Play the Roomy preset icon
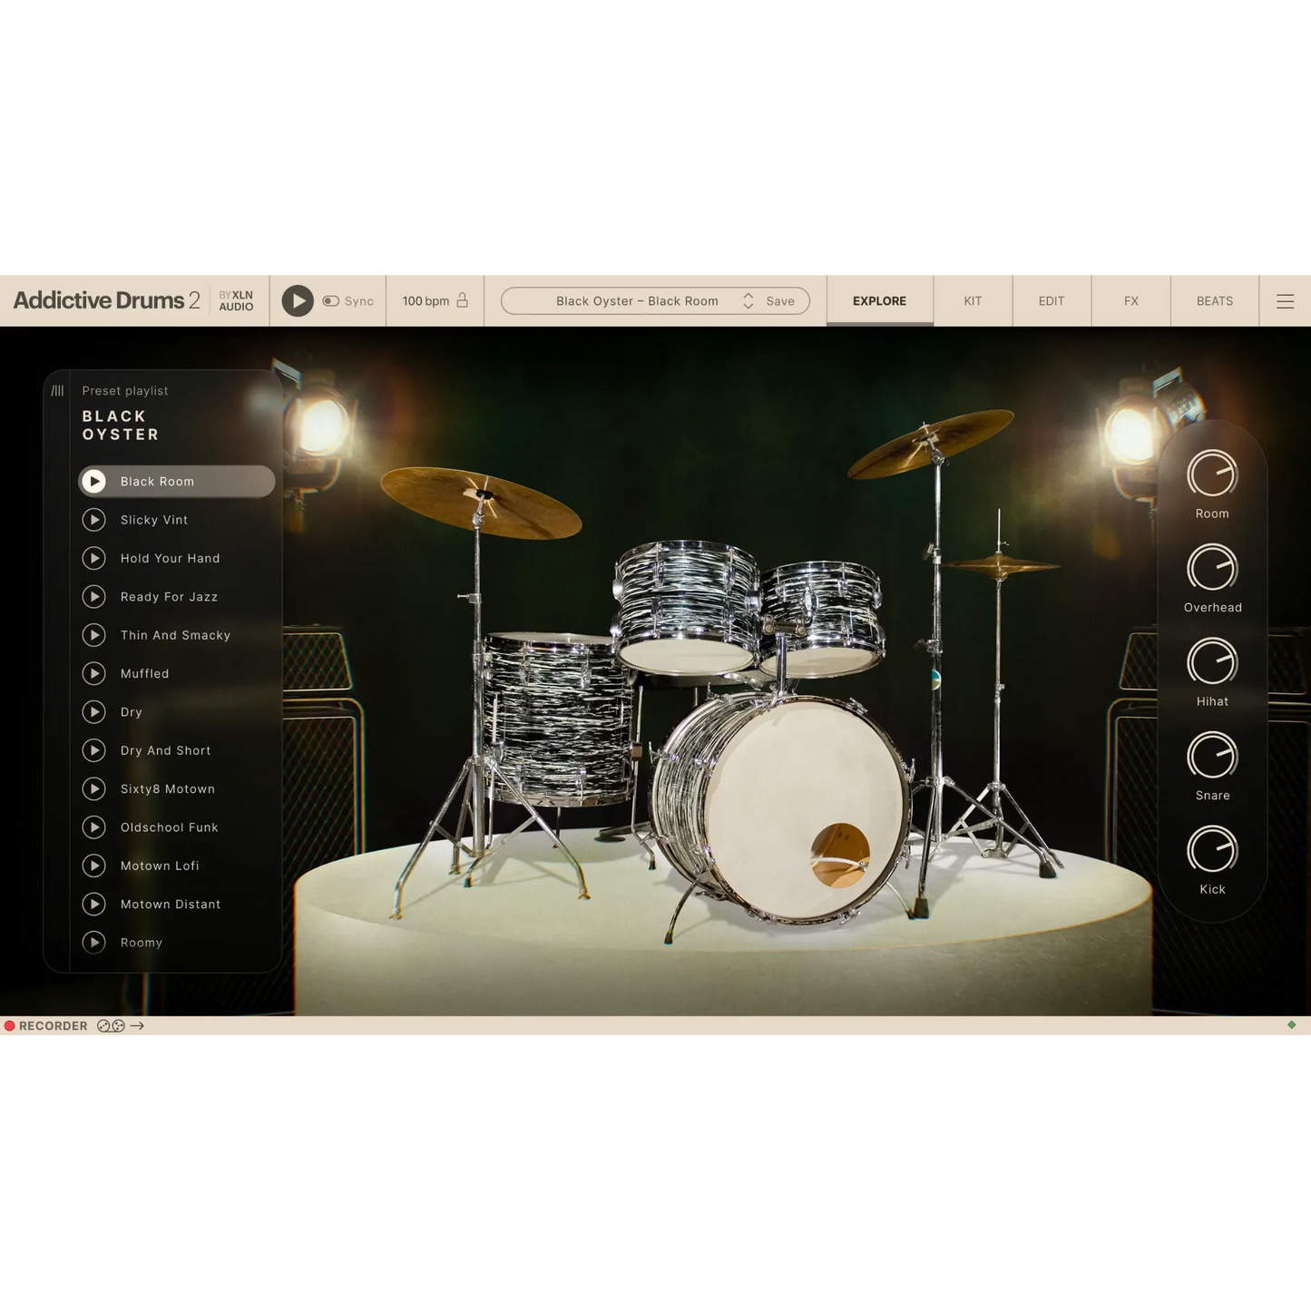 point(94,943)
